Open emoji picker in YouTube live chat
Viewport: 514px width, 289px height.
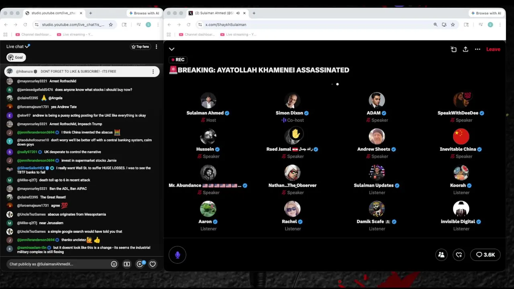114,264
